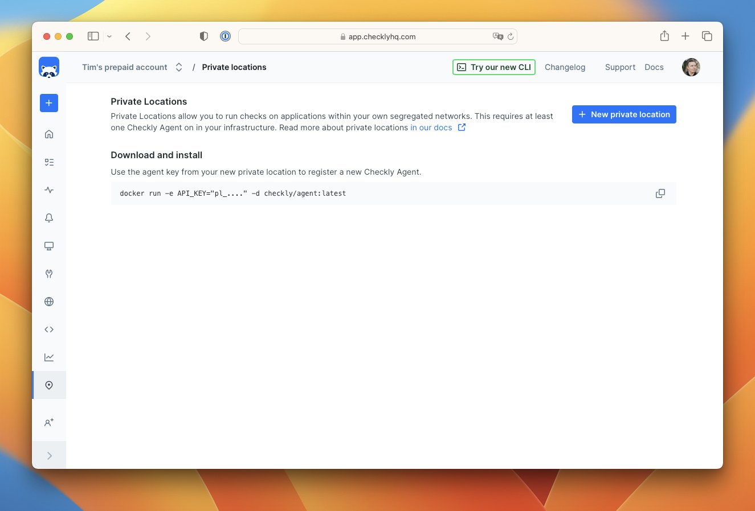Click the Safari share icon
Screen dimensions: 755x511
click(x=664, y=36)
